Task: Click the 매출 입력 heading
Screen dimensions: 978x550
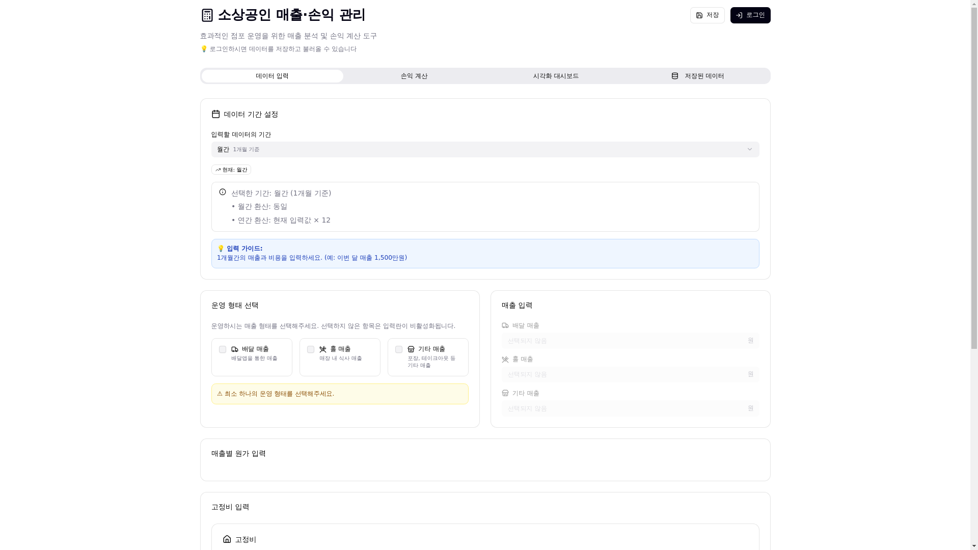Action: point(517,305)
